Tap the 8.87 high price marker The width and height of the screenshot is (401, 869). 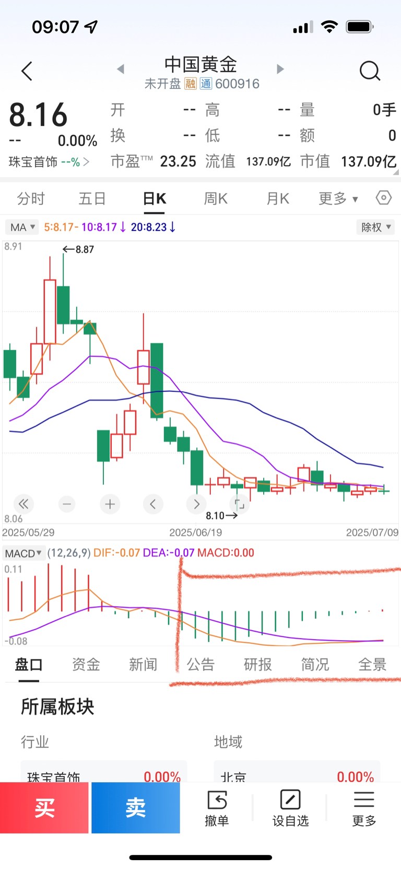coord(78,249)
